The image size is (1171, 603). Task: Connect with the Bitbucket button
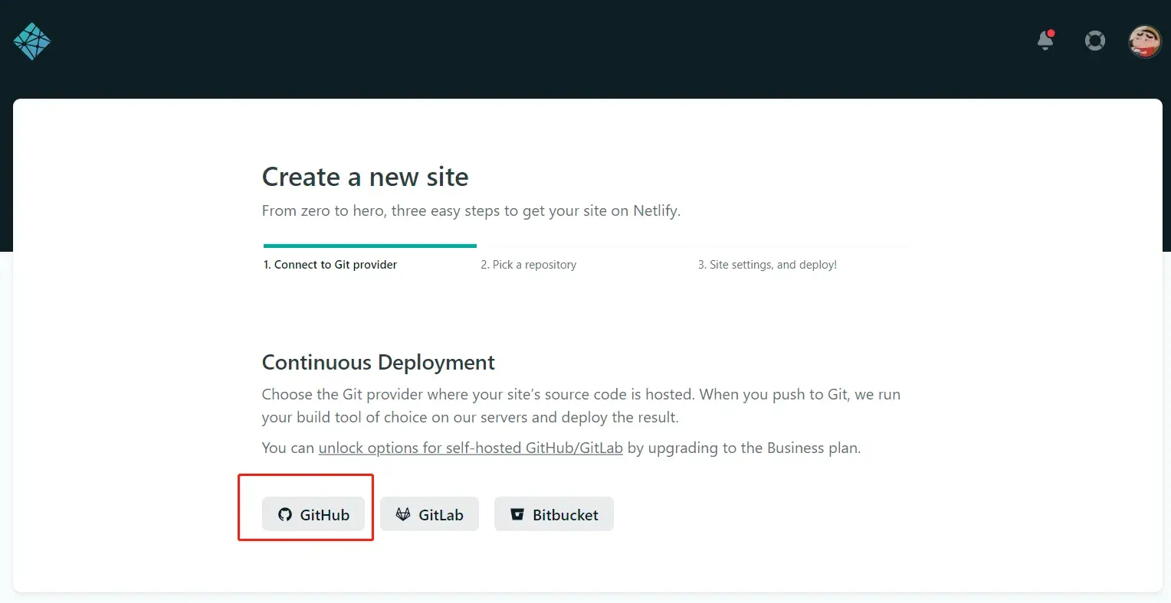click(554, 514)
